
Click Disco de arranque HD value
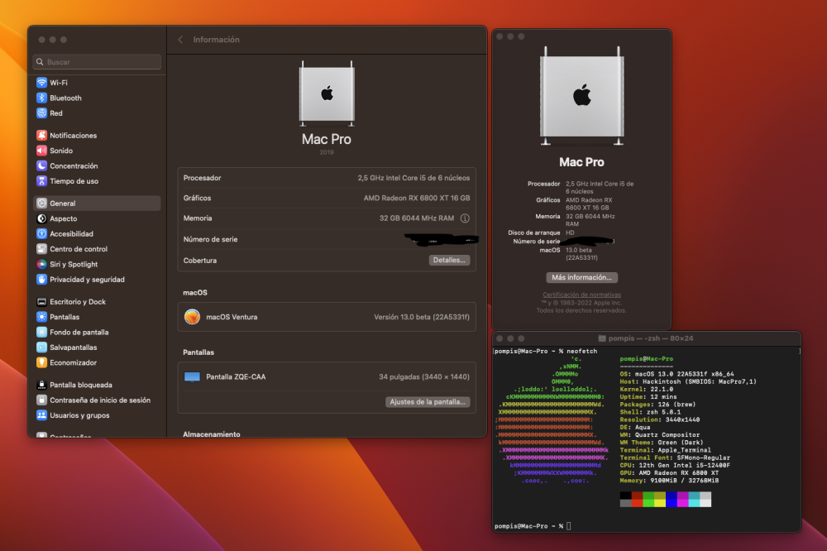tap(570, 232)
